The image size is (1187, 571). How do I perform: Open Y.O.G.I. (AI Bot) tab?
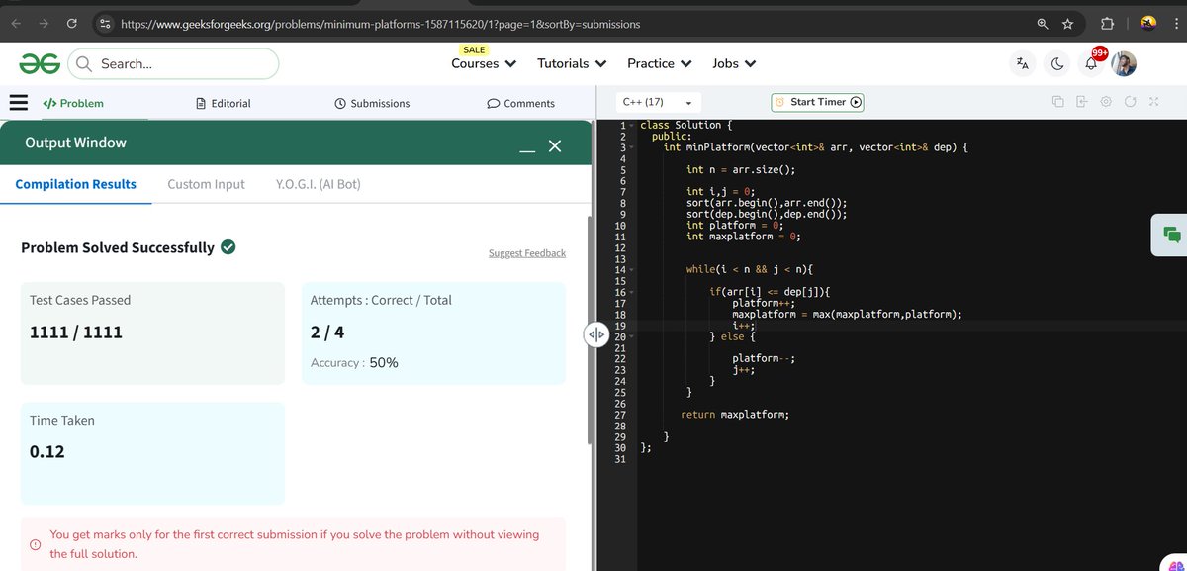point(319,184)
